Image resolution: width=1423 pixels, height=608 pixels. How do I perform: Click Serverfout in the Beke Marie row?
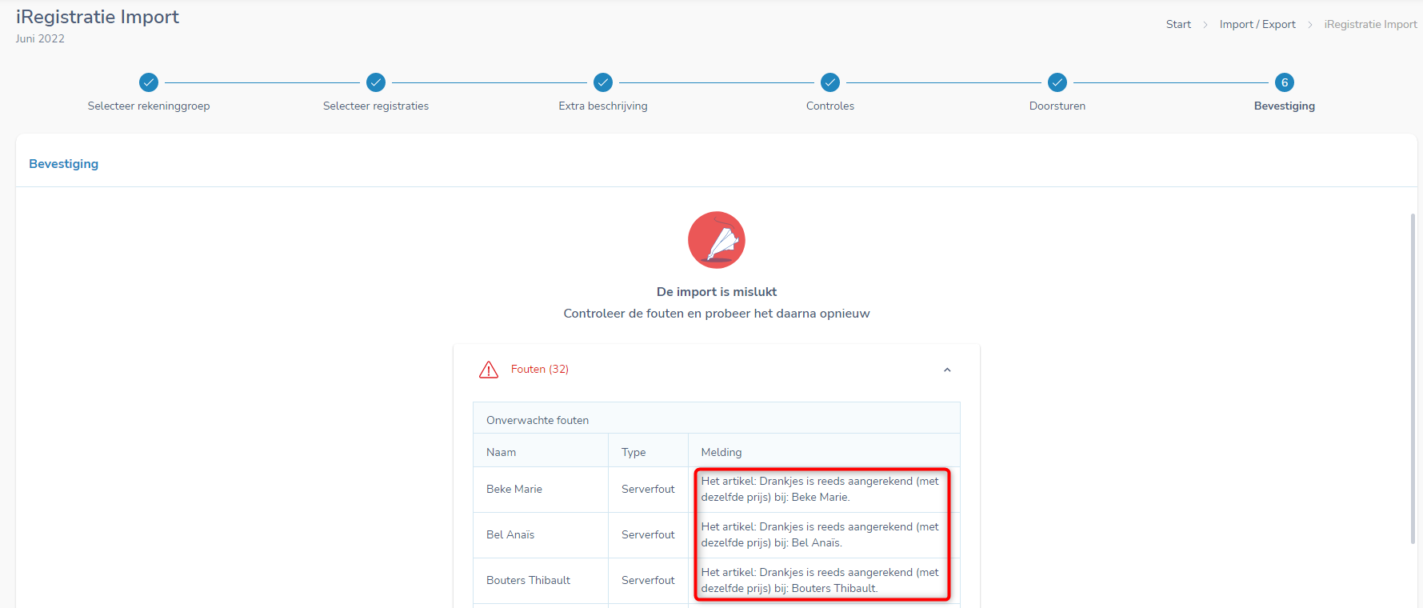648,489
